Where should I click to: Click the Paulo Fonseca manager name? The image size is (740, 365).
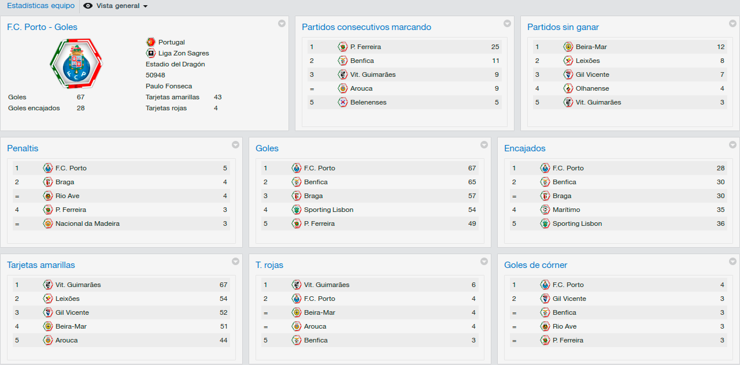[169, 86]
